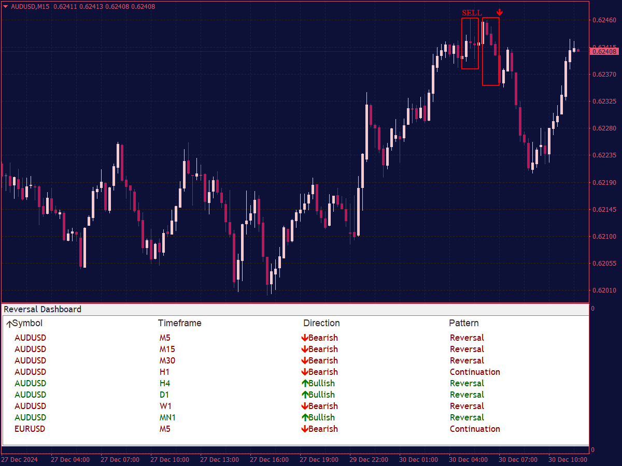Sort by the Timeframe column header
This screenshot has width=622, height=466.
pos(179,323)
